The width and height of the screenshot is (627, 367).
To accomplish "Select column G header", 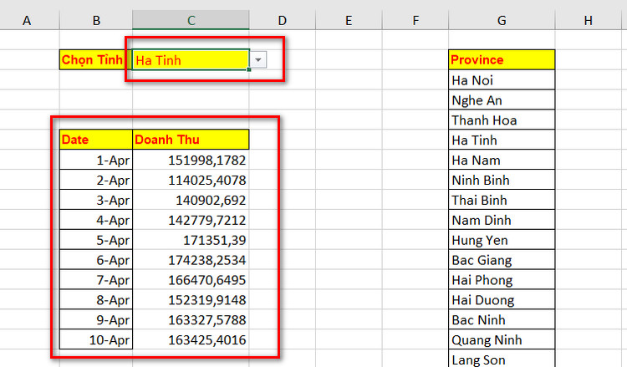I will pos(502,20).
